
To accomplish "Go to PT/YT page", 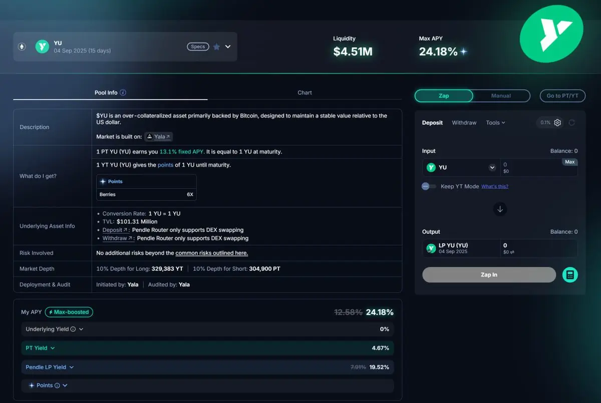I will pyautogui.click(x=562, y=96).
